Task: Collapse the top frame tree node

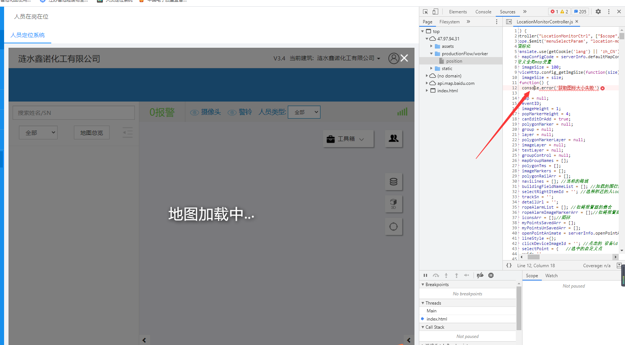Action: 423,31
